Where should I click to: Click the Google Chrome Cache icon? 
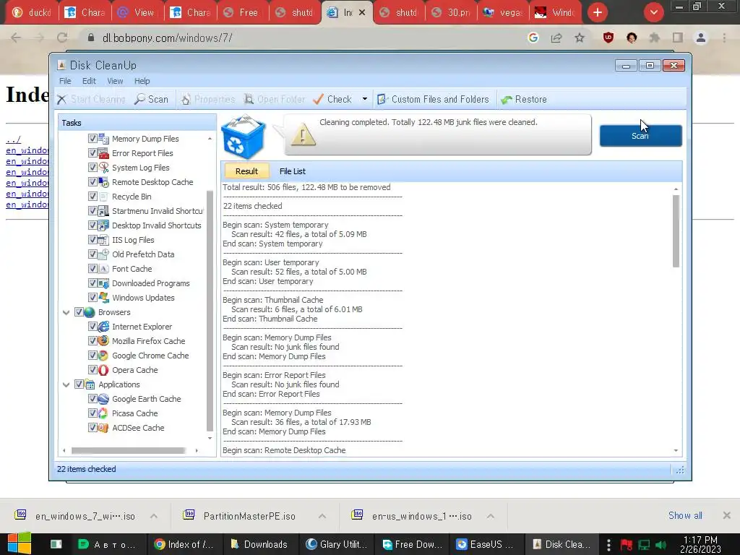[x=103, y=356]
